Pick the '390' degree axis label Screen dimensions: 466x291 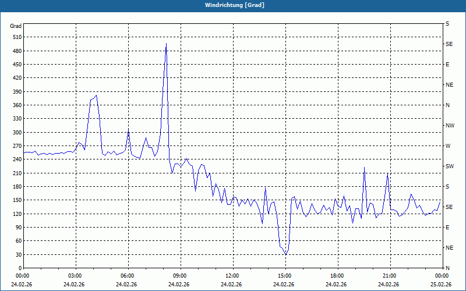coord(17,92)
